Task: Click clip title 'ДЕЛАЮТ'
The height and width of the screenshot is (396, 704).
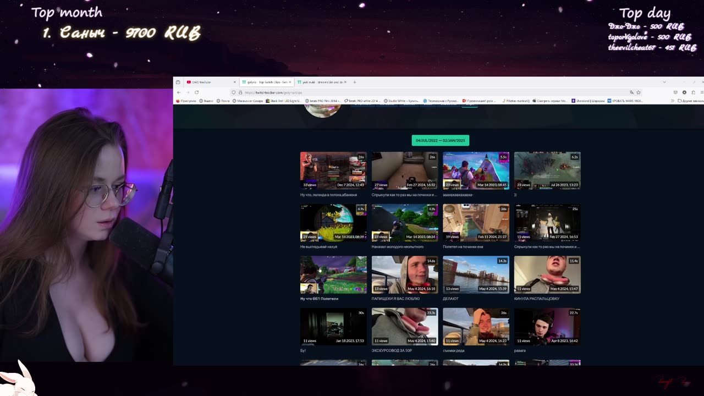Action: pyautogui.click(x=450, y=299)
